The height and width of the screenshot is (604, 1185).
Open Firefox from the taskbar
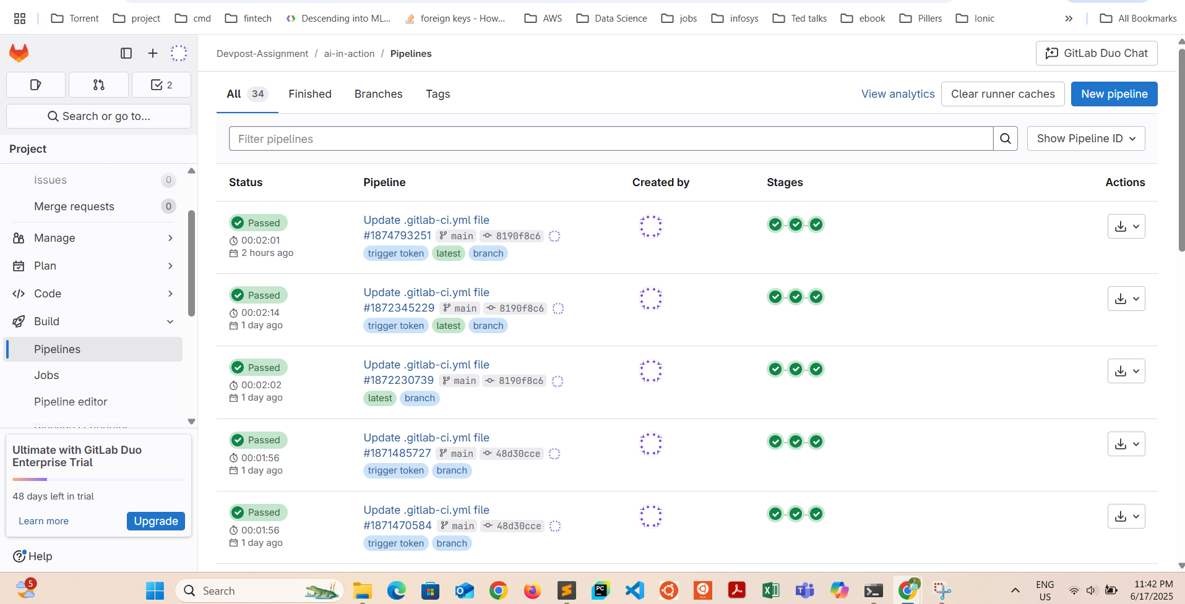[532, 591]
